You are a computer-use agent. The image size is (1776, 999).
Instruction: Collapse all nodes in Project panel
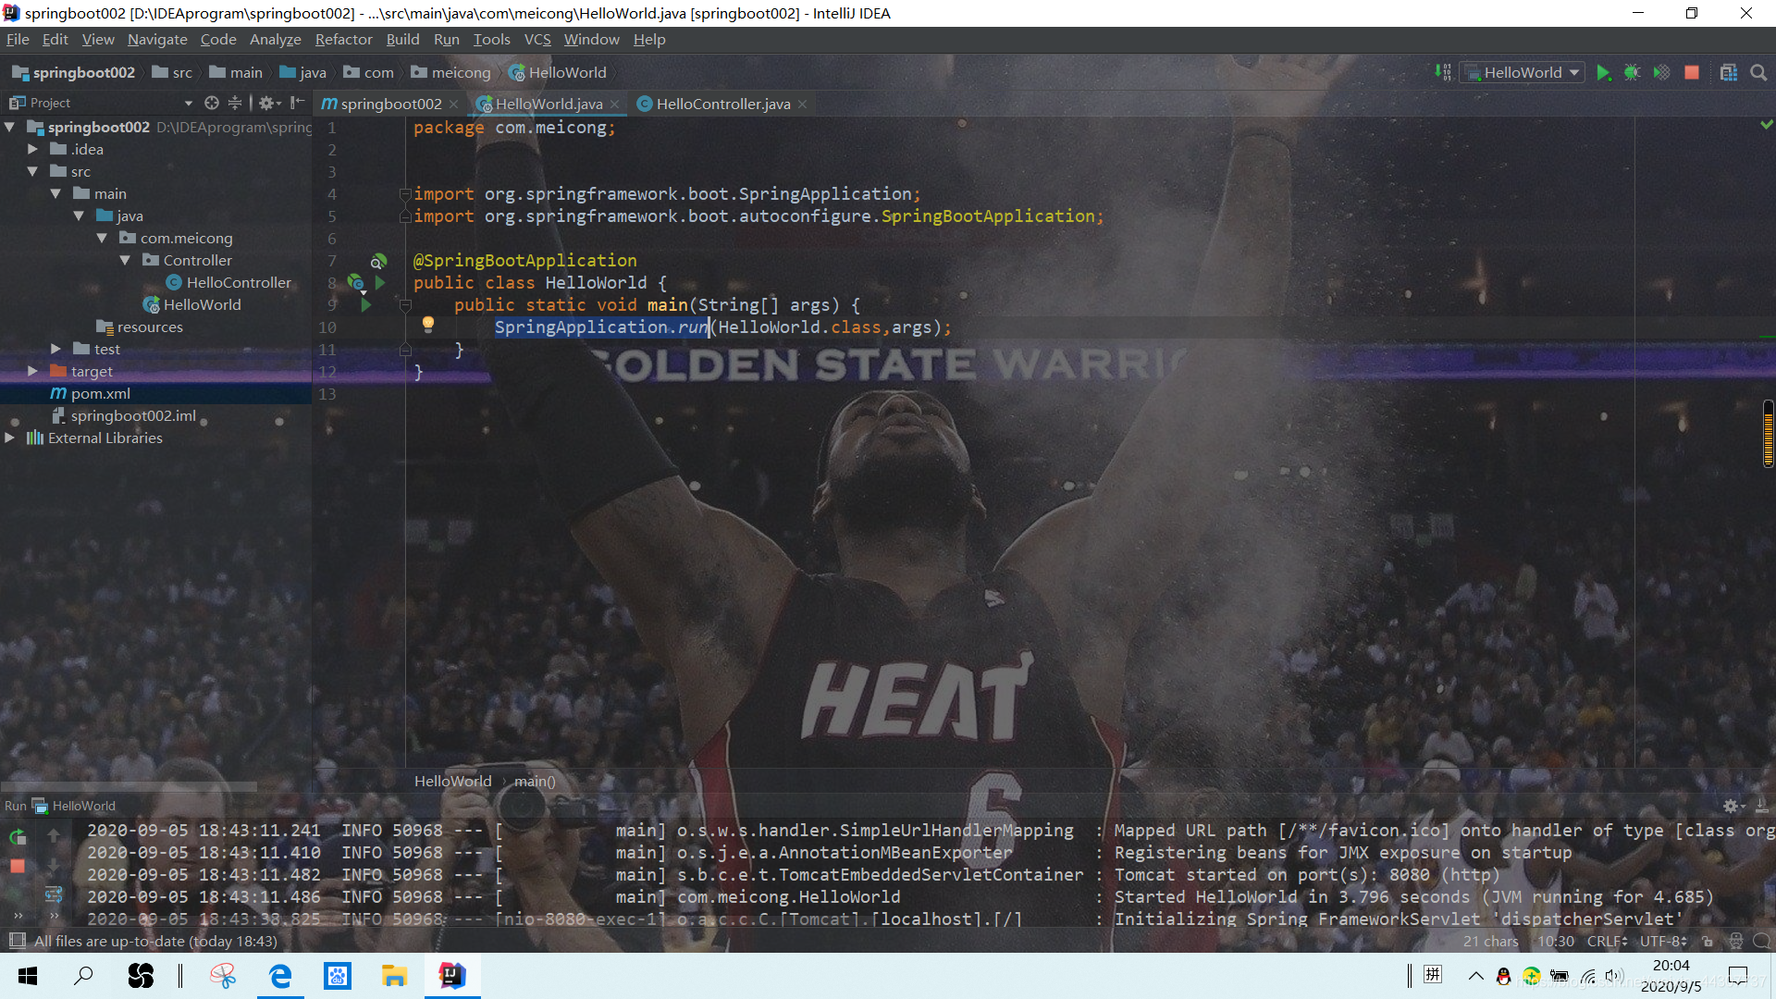pyautogui.click(x=235, y=103)
